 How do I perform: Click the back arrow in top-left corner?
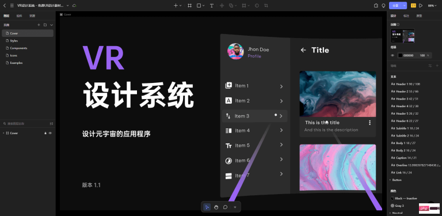click(4, 5)
